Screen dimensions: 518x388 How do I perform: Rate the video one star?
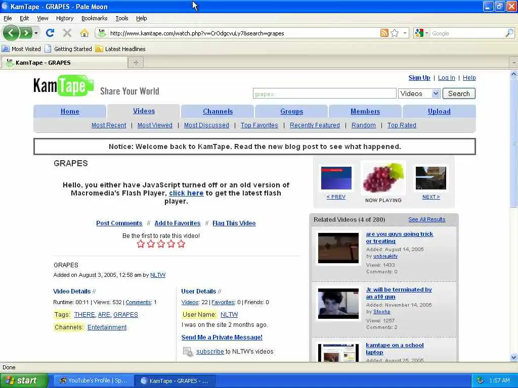141,244
